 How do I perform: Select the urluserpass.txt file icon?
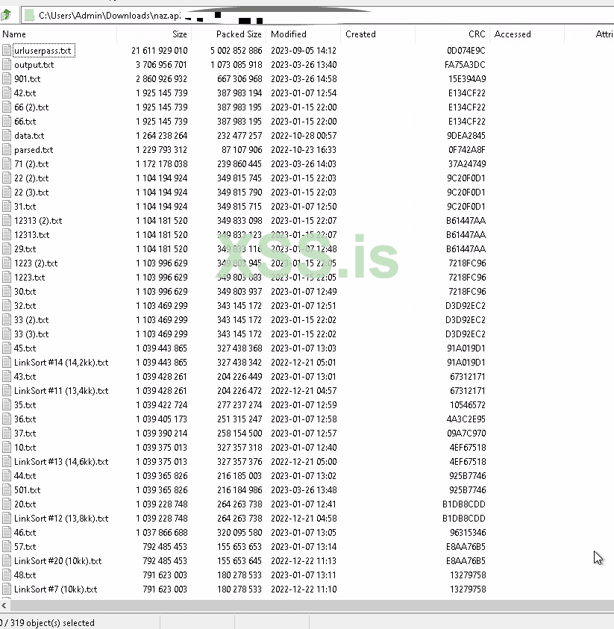click(x=7, y=51)
